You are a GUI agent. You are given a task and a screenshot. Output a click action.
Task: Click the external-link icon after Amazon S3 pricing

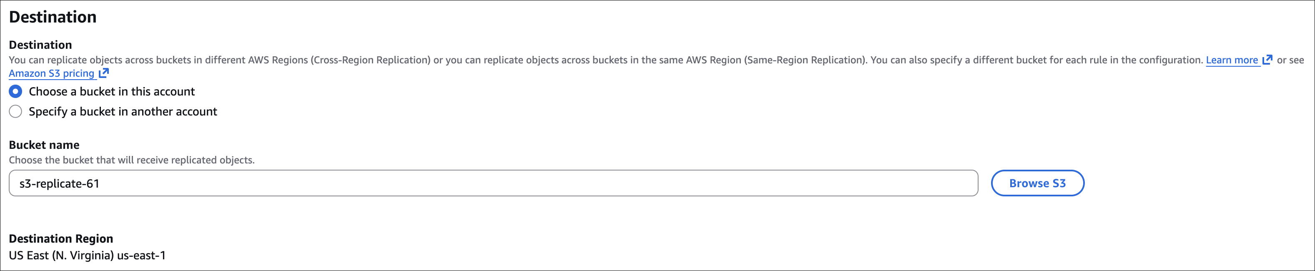[x=104, y=73]
